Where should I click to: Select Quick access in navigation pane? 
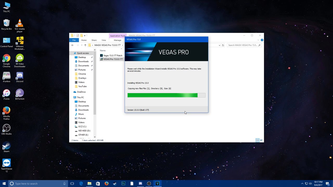click(83, 53)
